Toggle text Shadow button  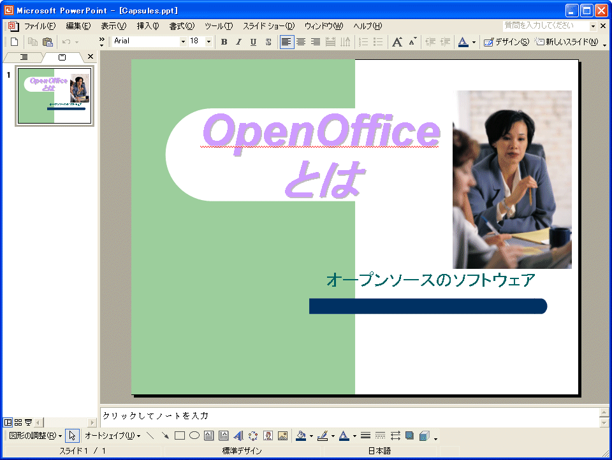coord(268,42)
